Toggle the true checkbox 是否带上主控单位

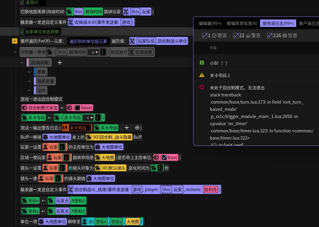coord(164,158)
